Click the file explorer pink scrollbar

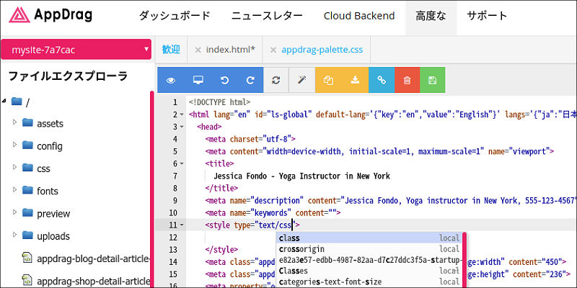point(152,189)
